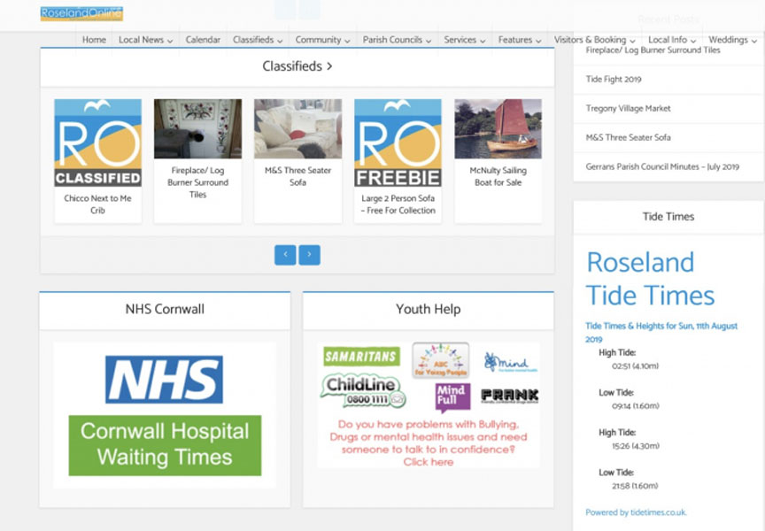Open McNulty Sailing Boat for Sale listing

[x=498, y=176]
